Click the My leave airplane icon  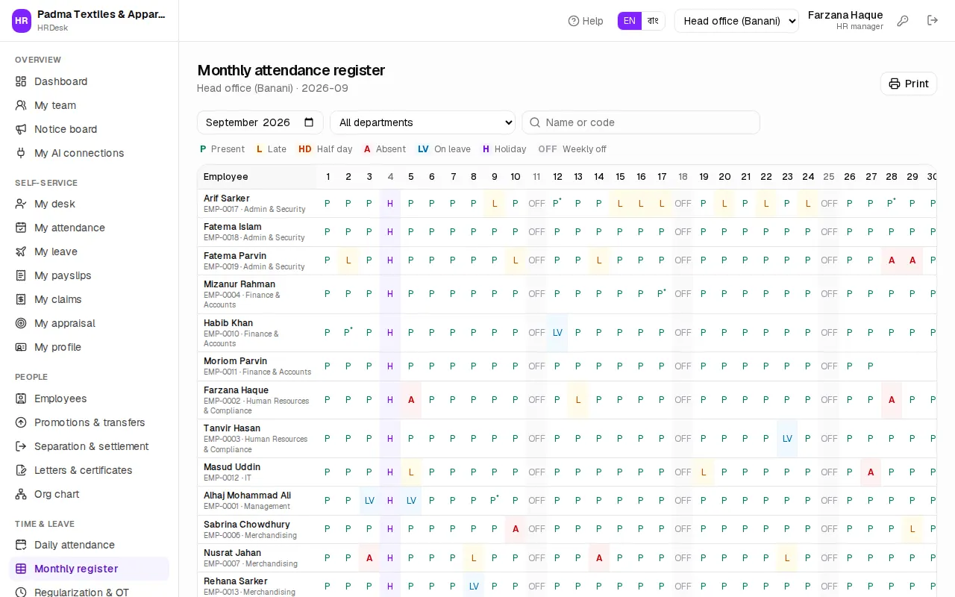pyautogui.click(x=21, y=251)
